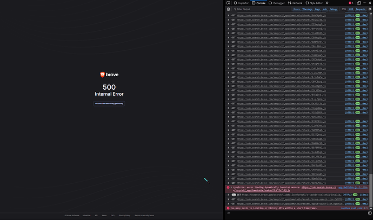Toggle the Errors filter
The height and width of the screenshot is (220, 373).
point(296,9)
